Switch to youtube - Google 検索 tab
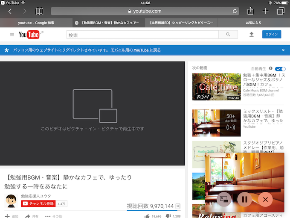The image size is (290, 218). 36,23
